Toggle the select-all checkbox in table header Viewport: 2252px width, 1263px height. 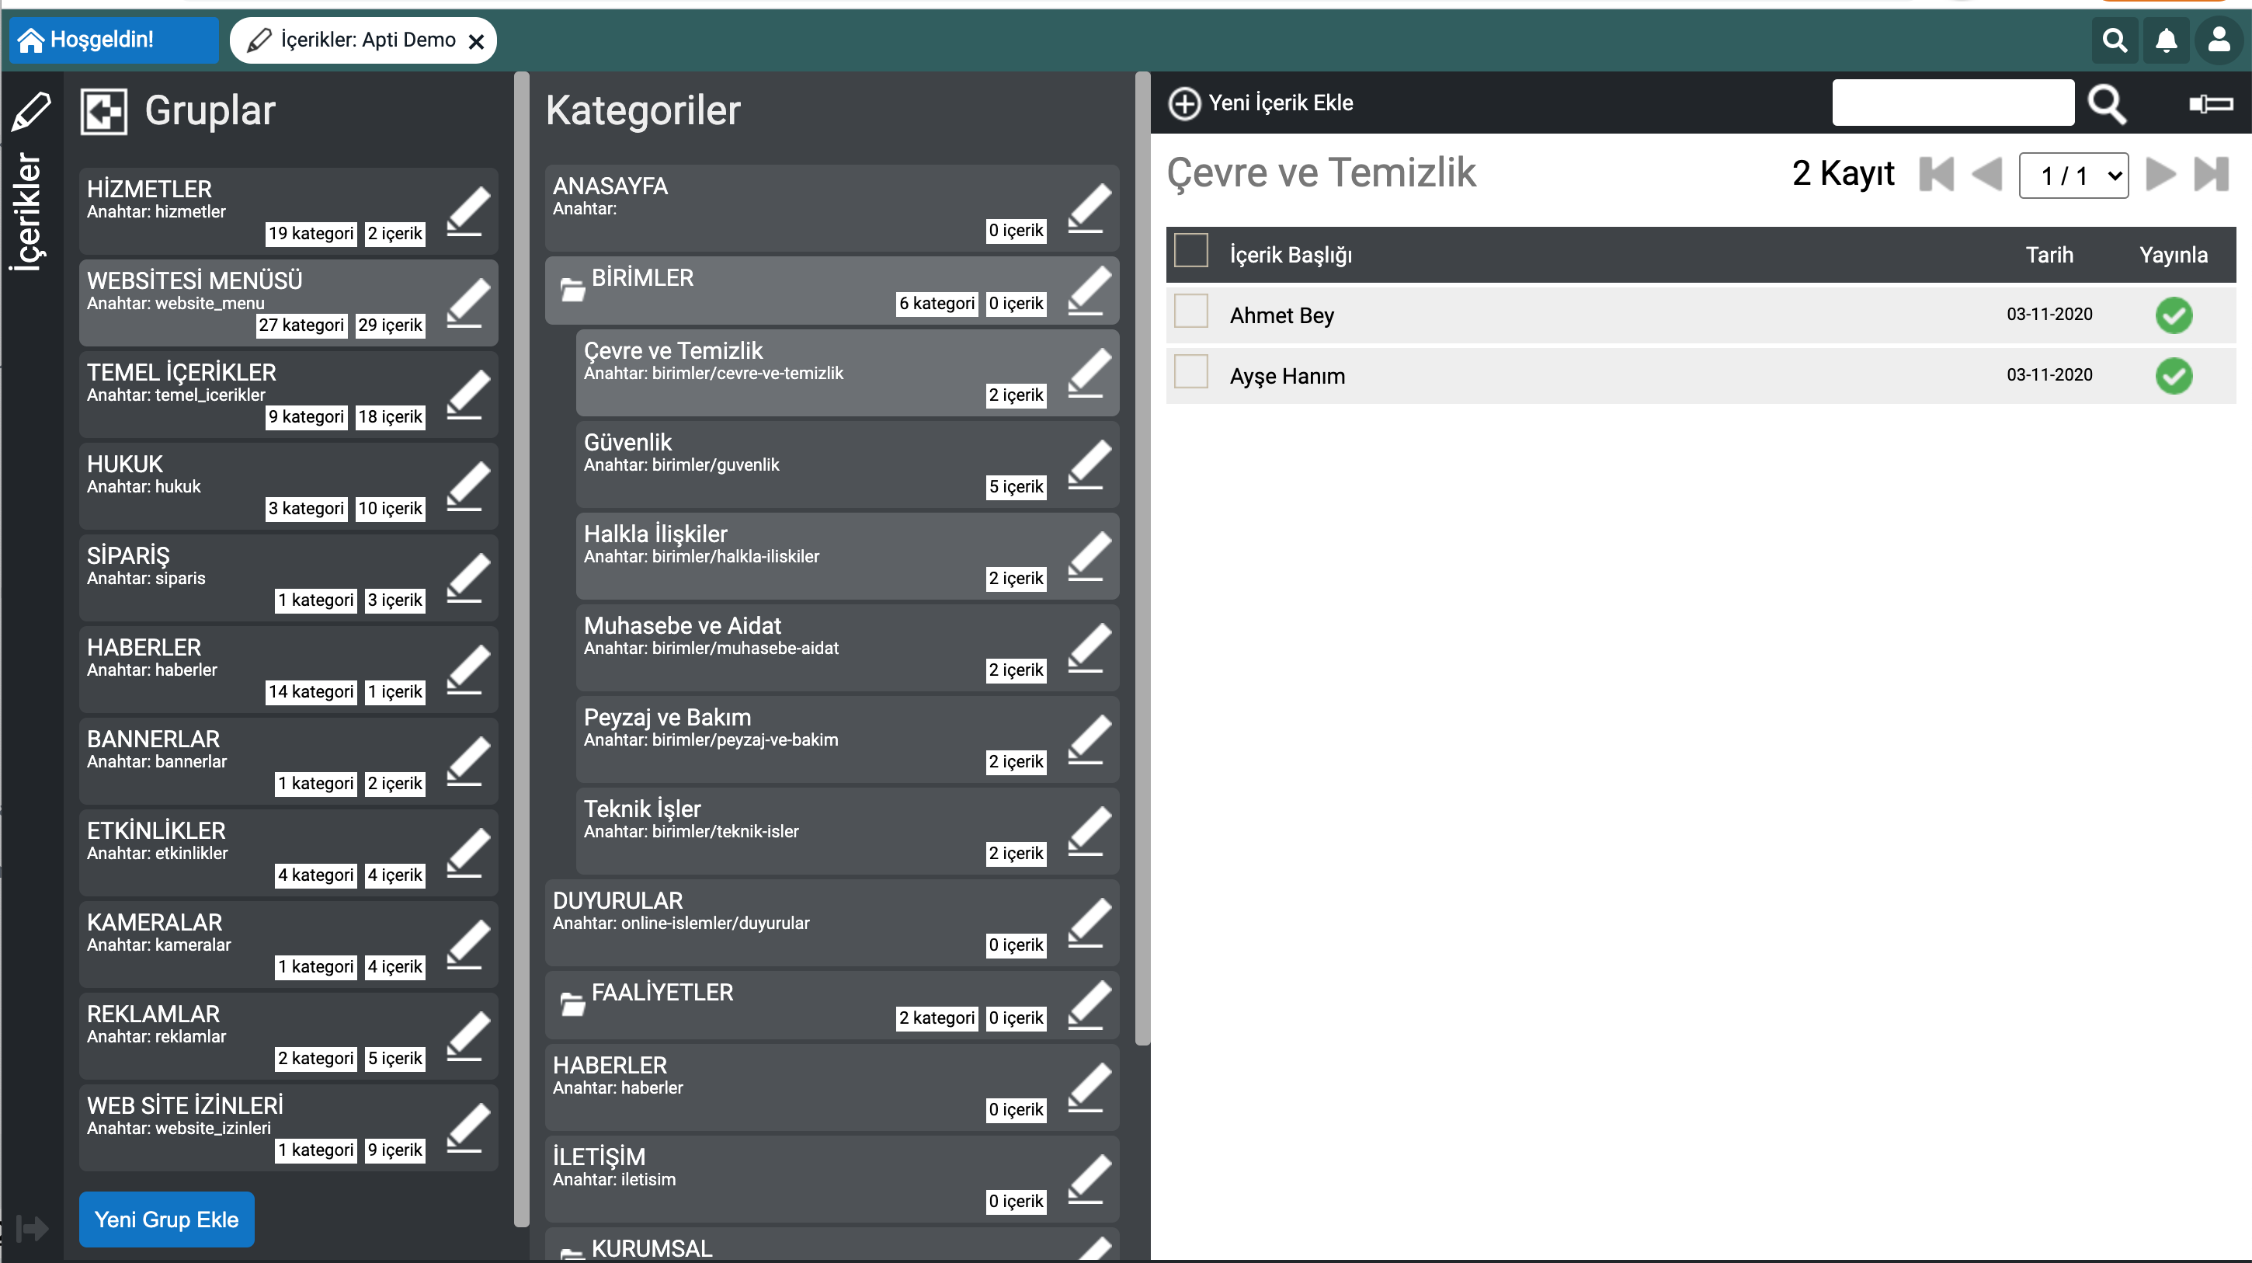coord(1190,250)
